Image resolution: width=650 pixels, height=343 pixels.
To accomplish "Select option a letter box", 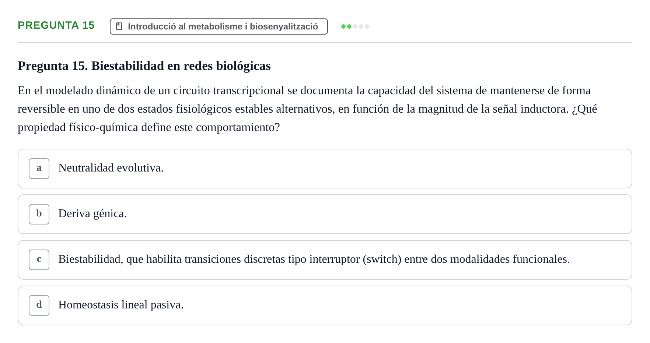I will coord(39,169).
